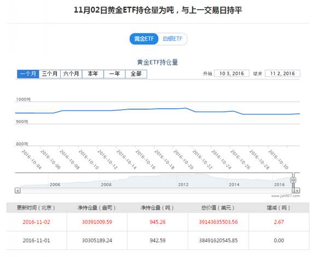Select the 一年 range tab
The image size is (315, 257).
[x=114, y=74]
